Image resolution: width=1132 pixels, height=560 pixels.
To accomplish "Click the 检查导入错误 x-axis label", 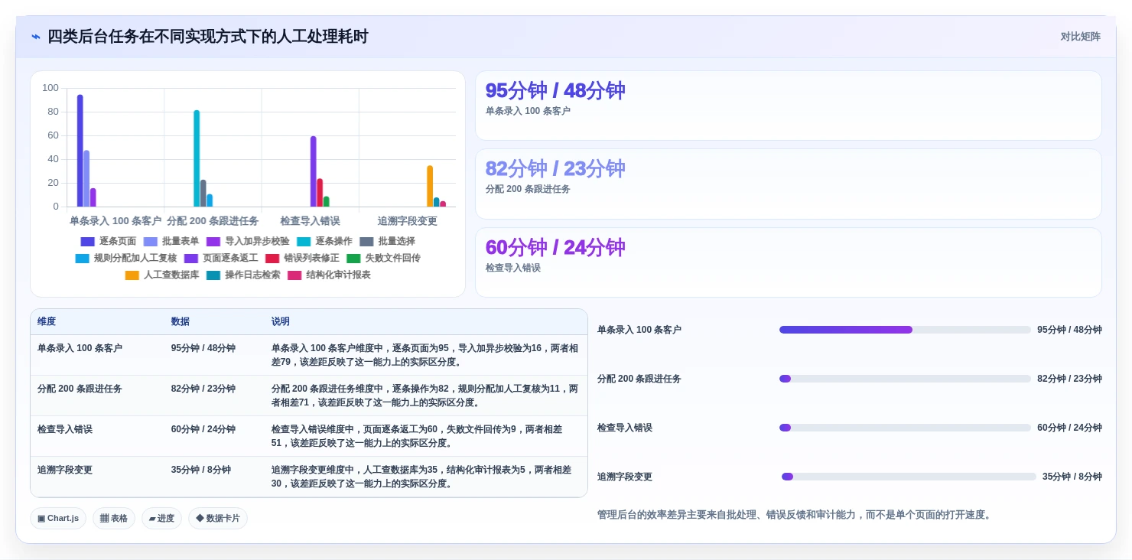I will coord(310,221).
